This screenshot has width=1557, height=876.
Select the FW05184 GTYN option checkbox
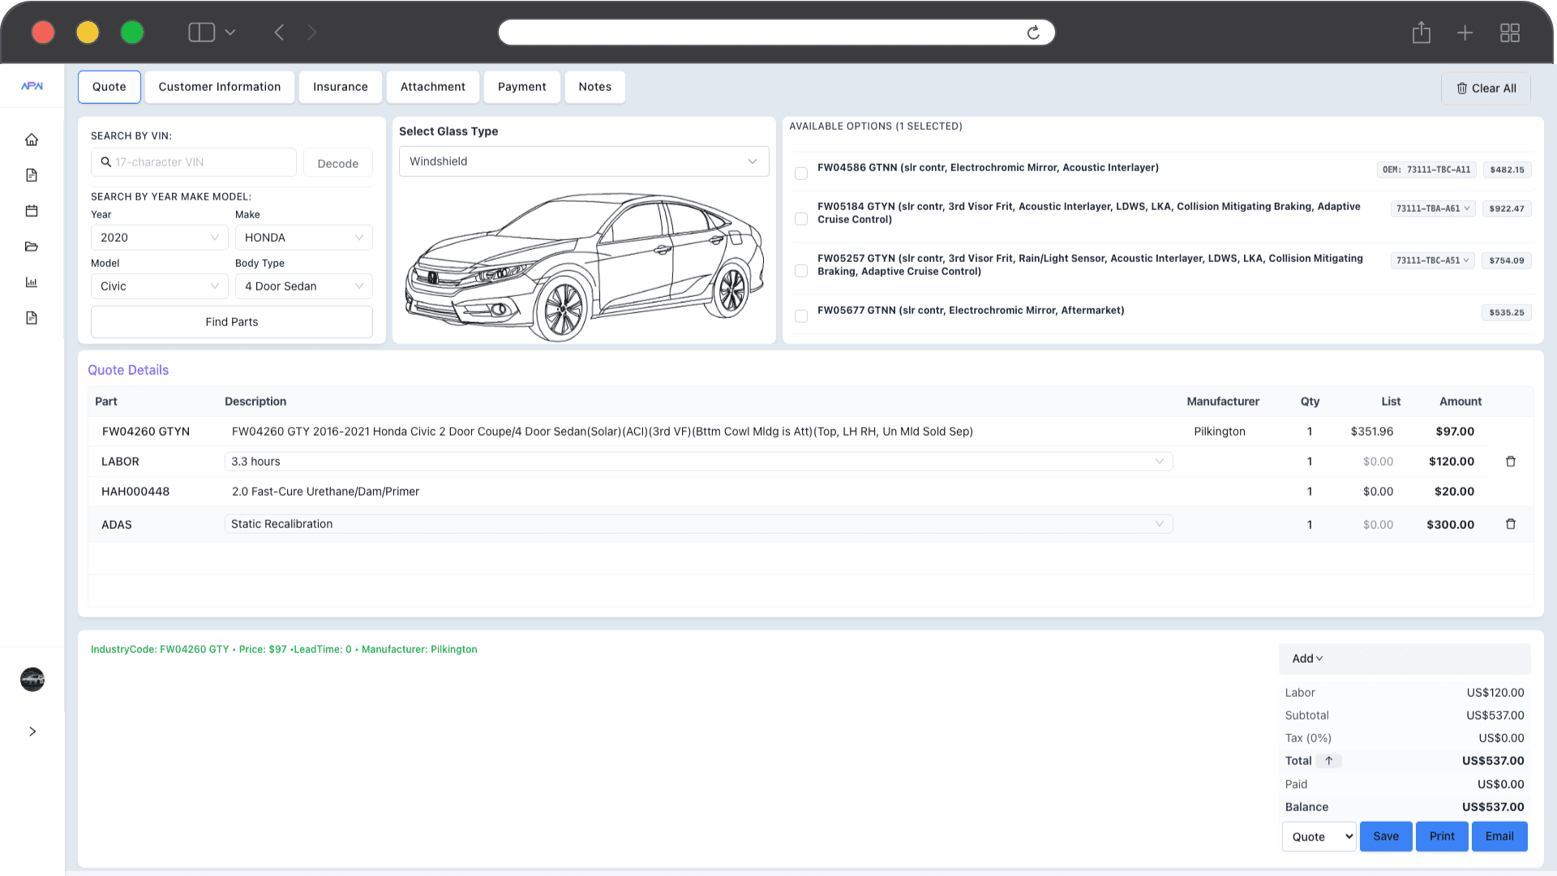[801, 219]
